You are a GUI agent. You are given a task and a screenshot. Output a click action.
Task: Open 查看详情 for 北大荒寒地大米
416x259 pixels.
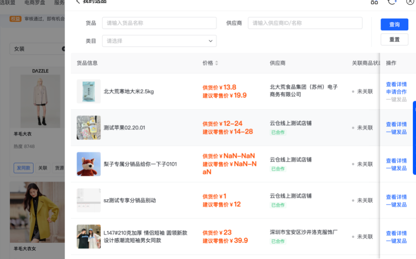coord(396,84)
